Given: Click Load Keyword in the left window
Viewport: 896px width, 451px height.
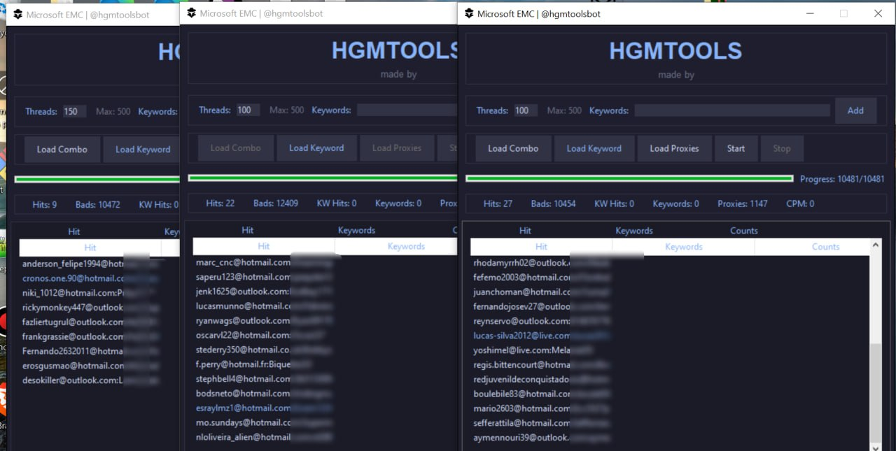Looking at the screenshot, I should tap(142, 149).
